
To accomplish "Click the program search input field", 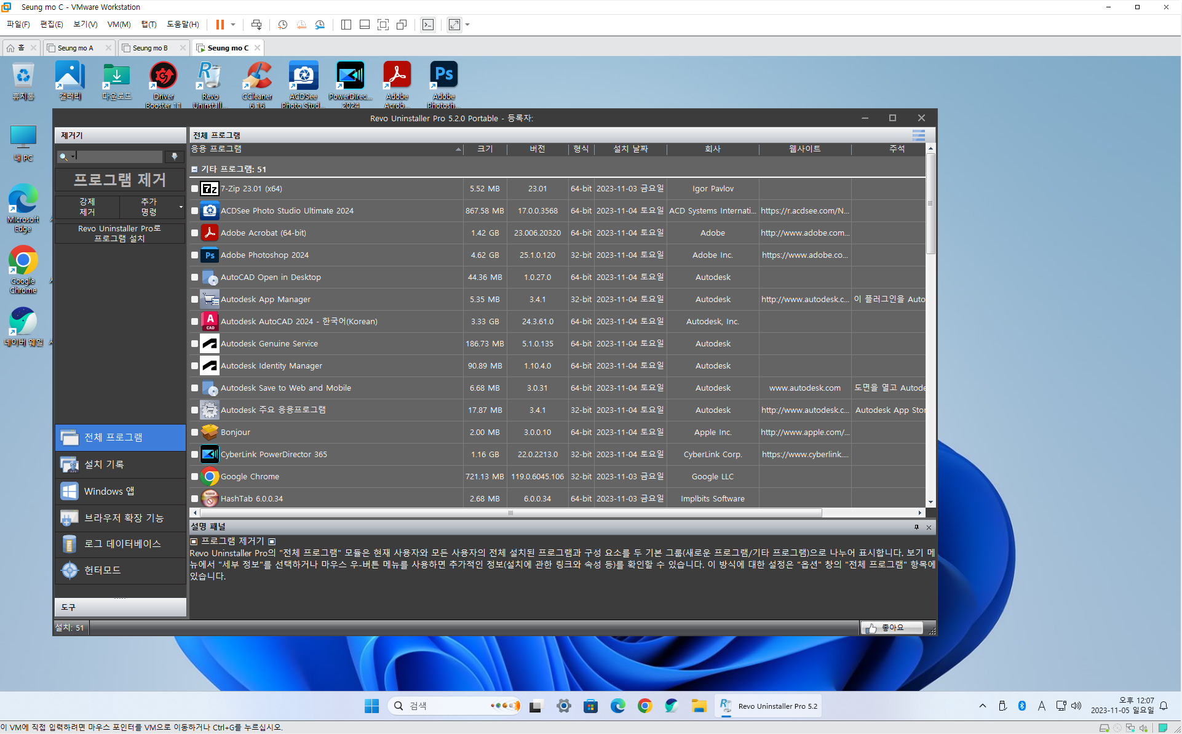I will pyautogui.click(x=119, y=157).
